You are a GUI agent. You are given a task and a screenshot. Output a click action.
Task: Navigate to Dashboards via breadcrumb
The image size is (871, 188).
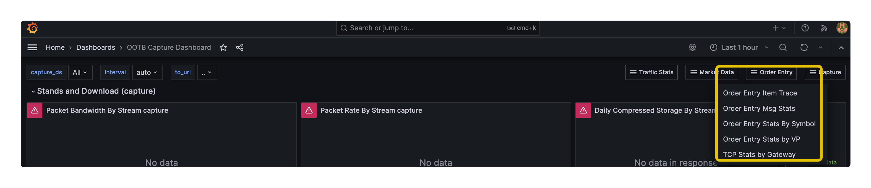96,47
